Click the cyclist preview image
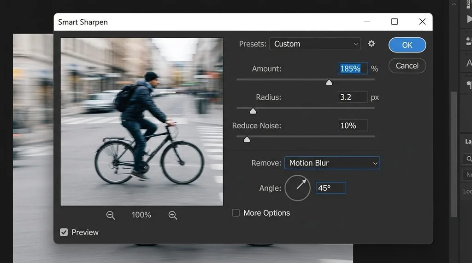The image size is (472, 263). pyautogui.click(x=142, y=121)
